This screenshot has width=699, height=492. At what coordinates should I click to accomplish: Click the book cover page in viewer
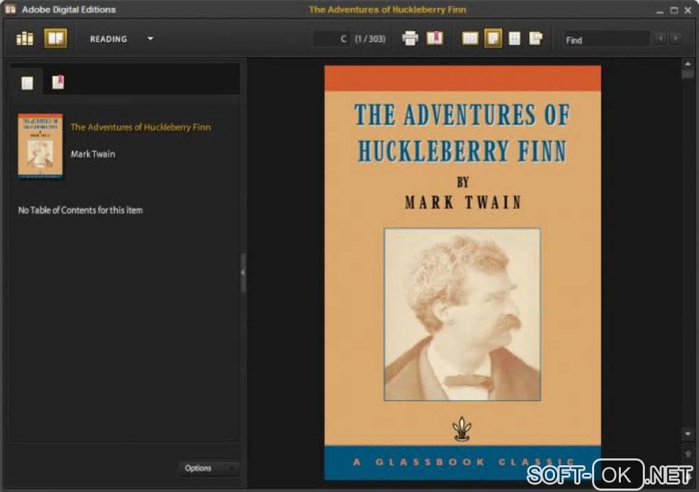(463, 273)
